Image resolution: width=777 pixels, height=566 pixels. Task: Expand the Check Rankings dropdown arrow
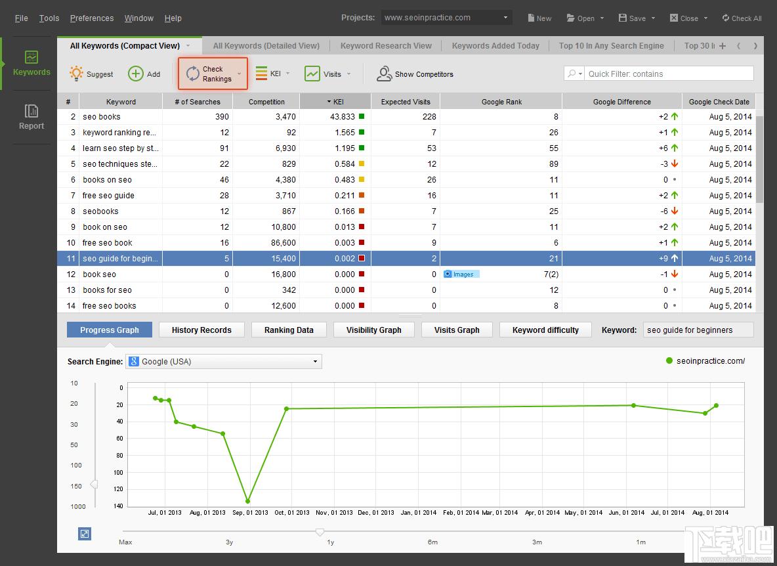(x=240, y=74)
